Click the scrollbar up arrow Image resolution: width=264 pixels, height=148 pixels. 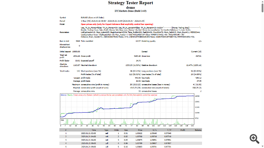[263, 1]
